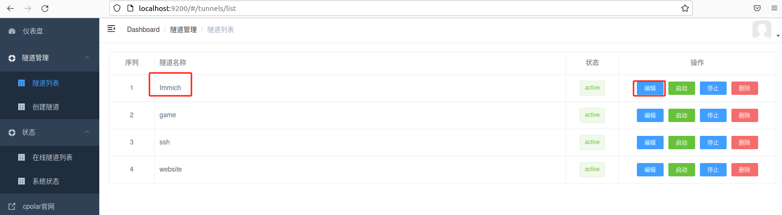The image size is (782, 215).
Task: Visit the cpolar官网 external link
Action: tap(39, 206)
